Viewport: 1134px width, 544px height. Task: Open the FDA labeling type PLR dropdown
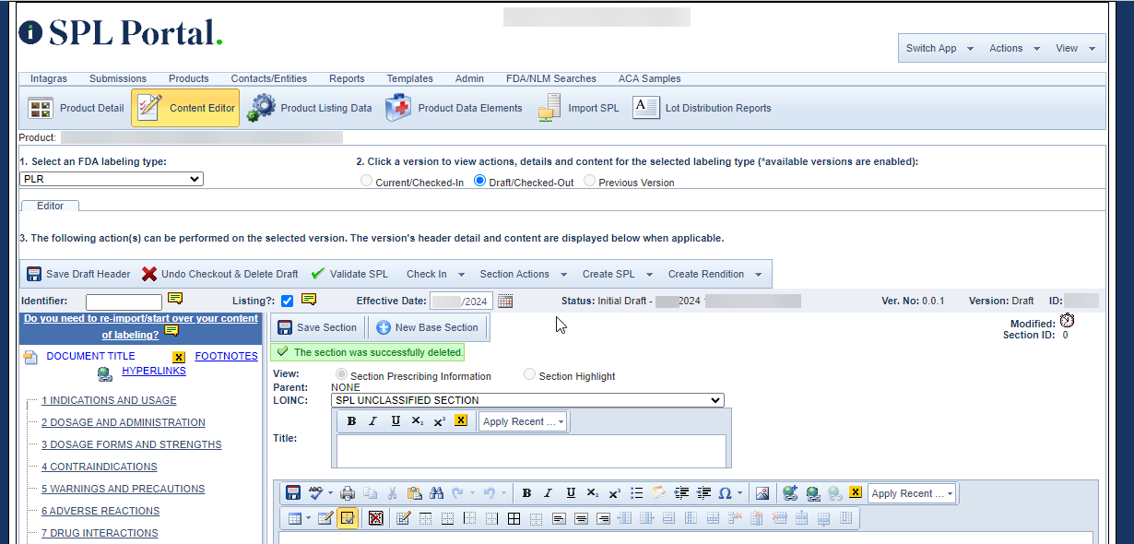112,179
